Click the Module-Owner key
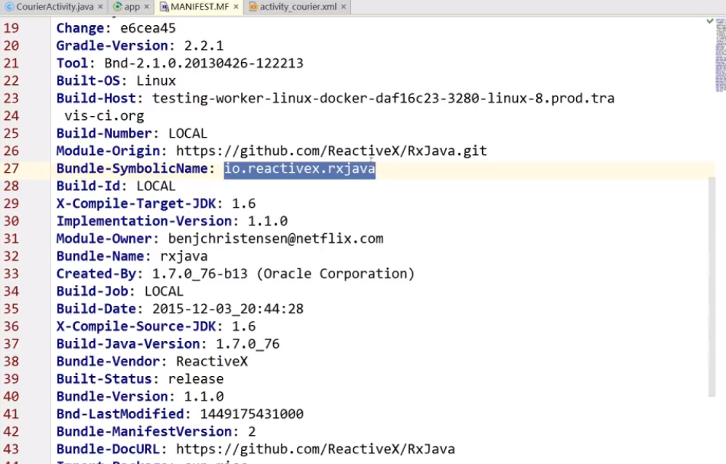This screenshot has width=726, height=464. click(104, 238)
